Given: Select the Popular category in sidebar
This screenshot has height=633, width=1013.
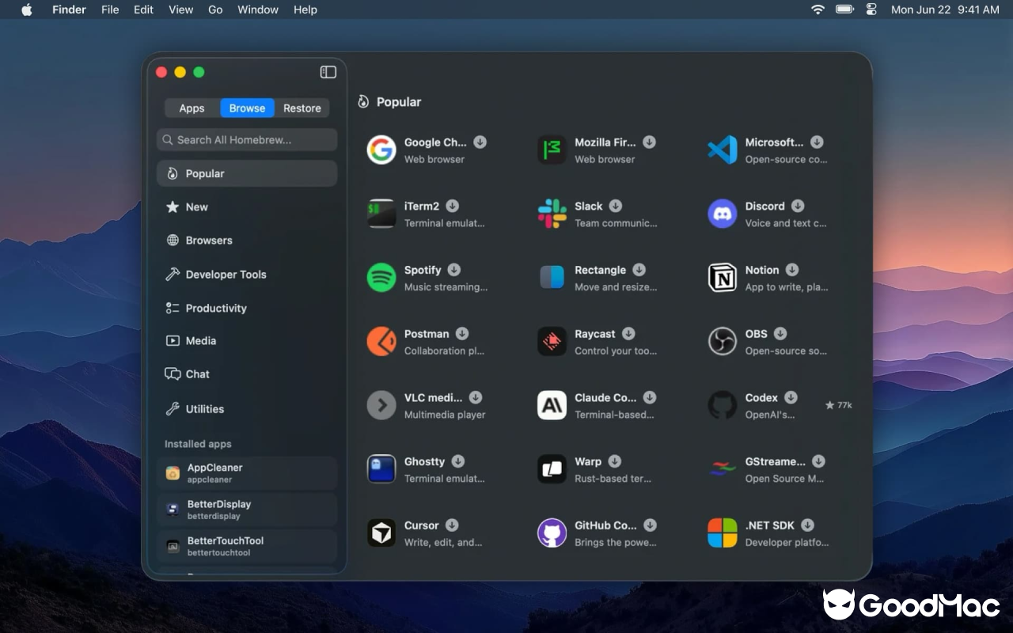Looking at the screenshot, I should pos(247,173).
